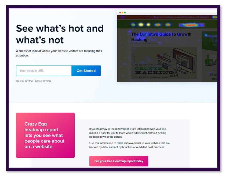Image resolution: width=226 pixels, height=176 pixels.
Task: Click the 'Use this information to make improvements' paragraph
Action: pos(129,145)
